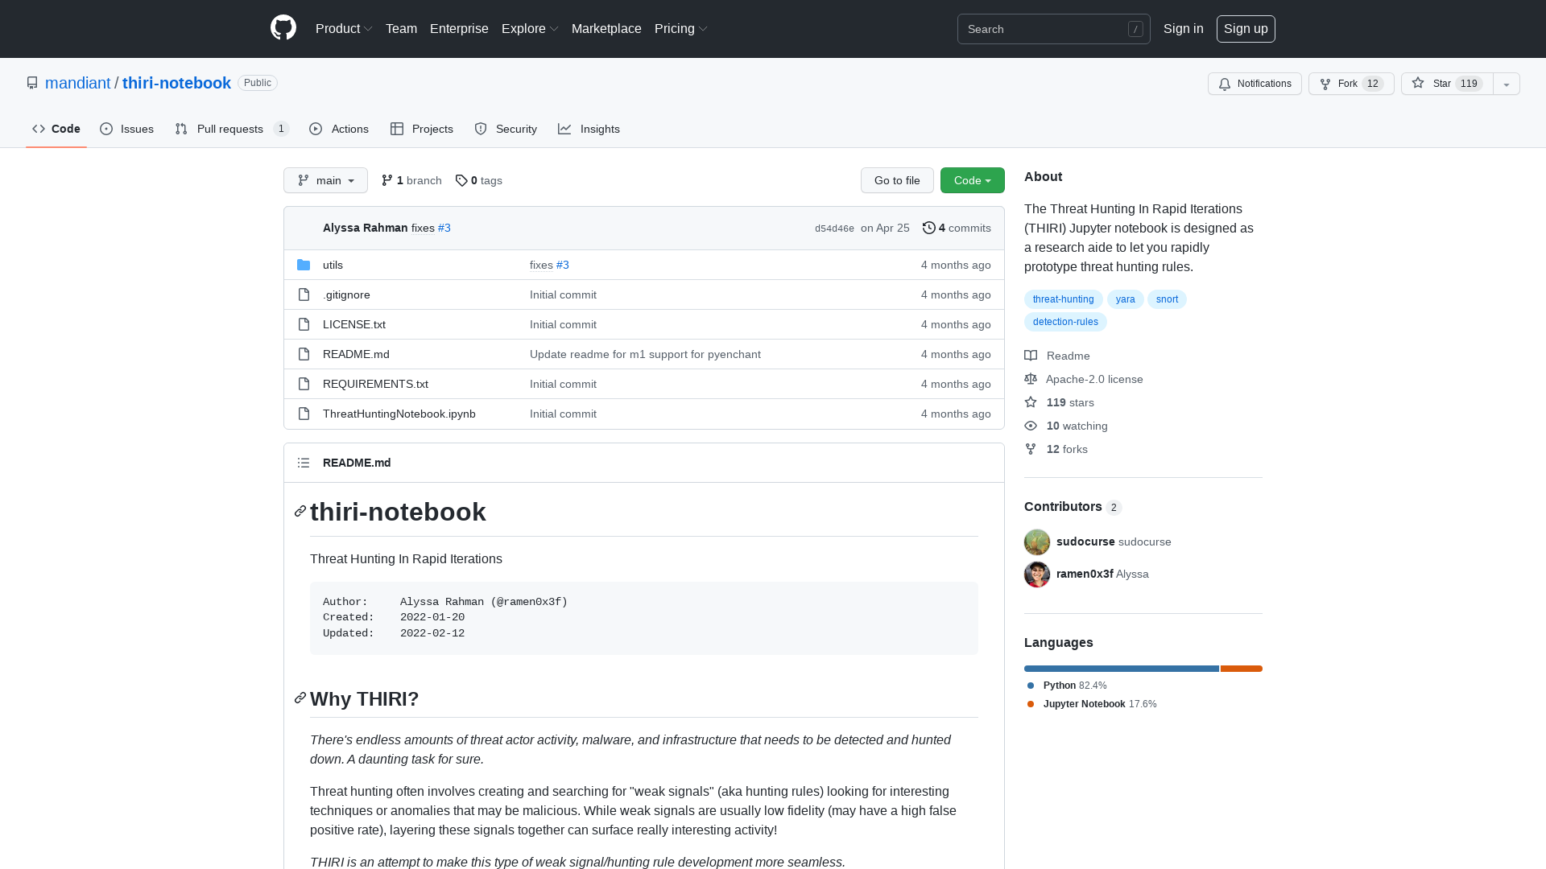
Task: Open the star lists dropdown arrow
Action: [x=1507, y=84]
